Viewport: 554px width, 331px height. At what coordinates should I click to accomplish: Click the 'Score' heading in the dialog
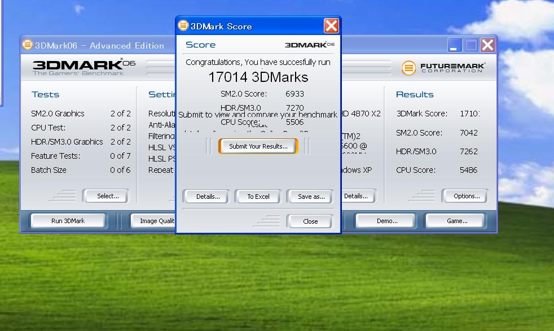(x=200, y=45)
